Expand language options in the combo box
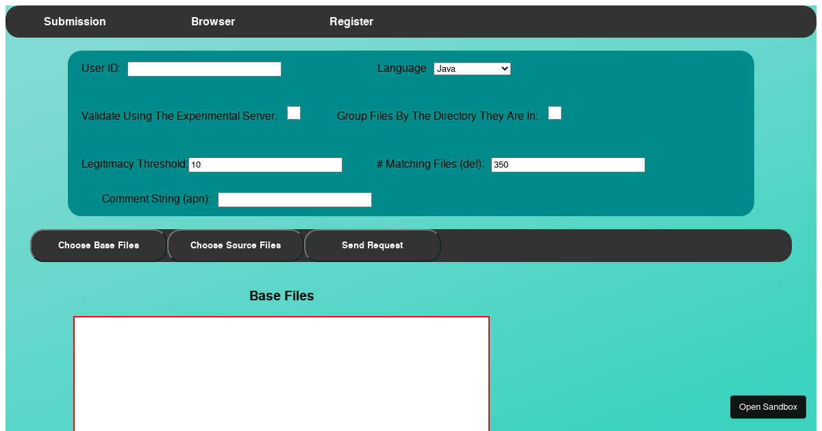Screen dimensions: 822x431 tap(472, 68)
